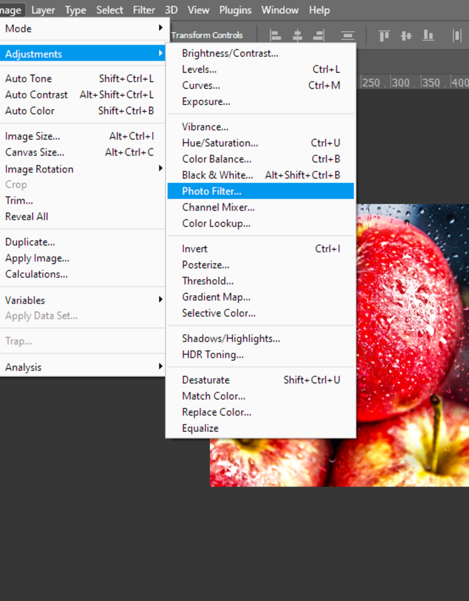Click the distribute horizontally icon
Image resolution: width=469 pixels, height=601 pixels.
tap(457, 36)
